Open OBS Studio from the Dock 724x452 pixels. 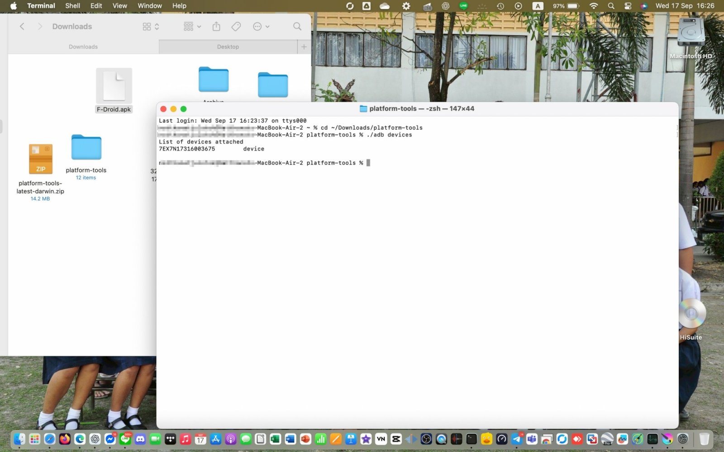[x=426, y=439]
